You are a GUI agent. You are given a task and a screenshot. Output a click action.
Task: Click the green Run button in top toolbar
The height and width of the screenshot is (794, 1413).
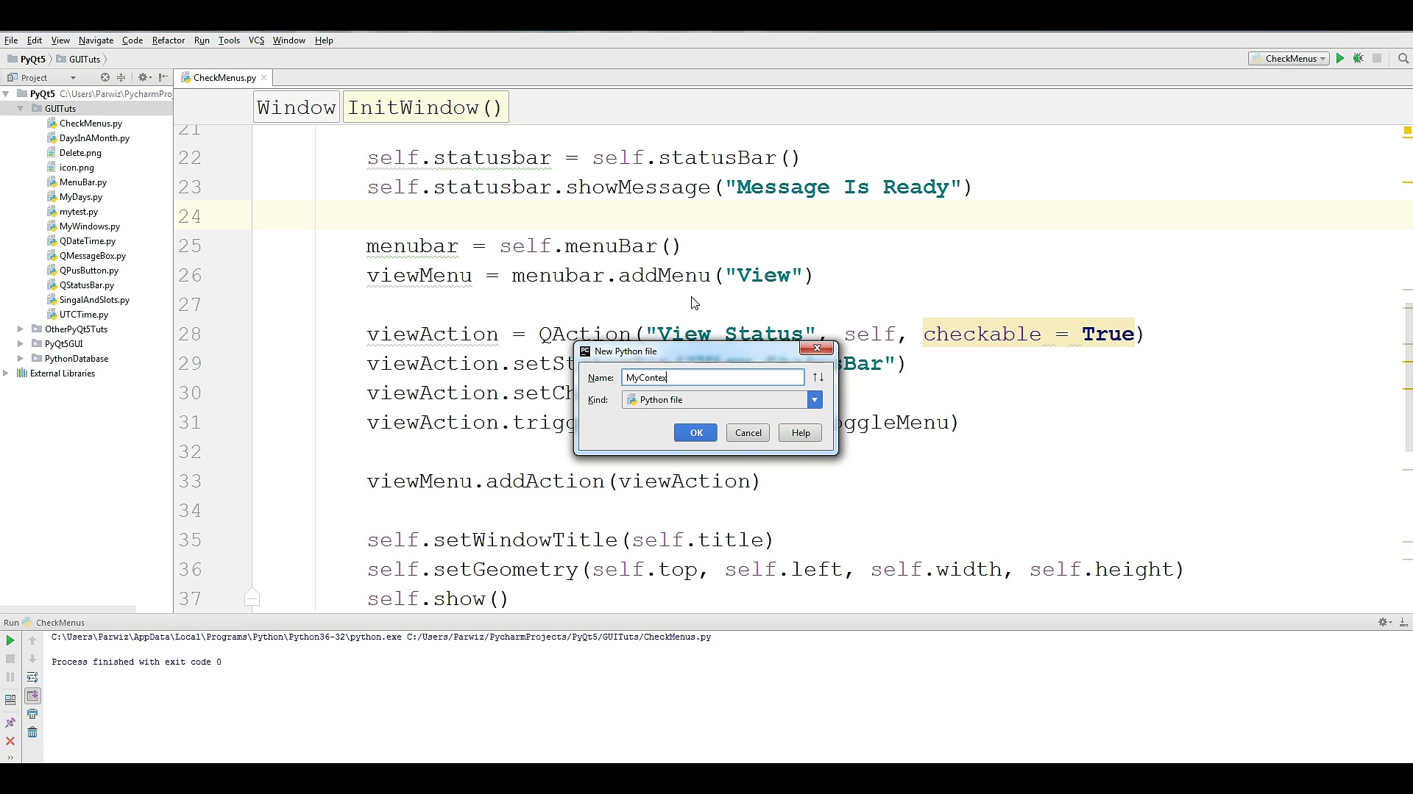click(x=1340, y=59)
